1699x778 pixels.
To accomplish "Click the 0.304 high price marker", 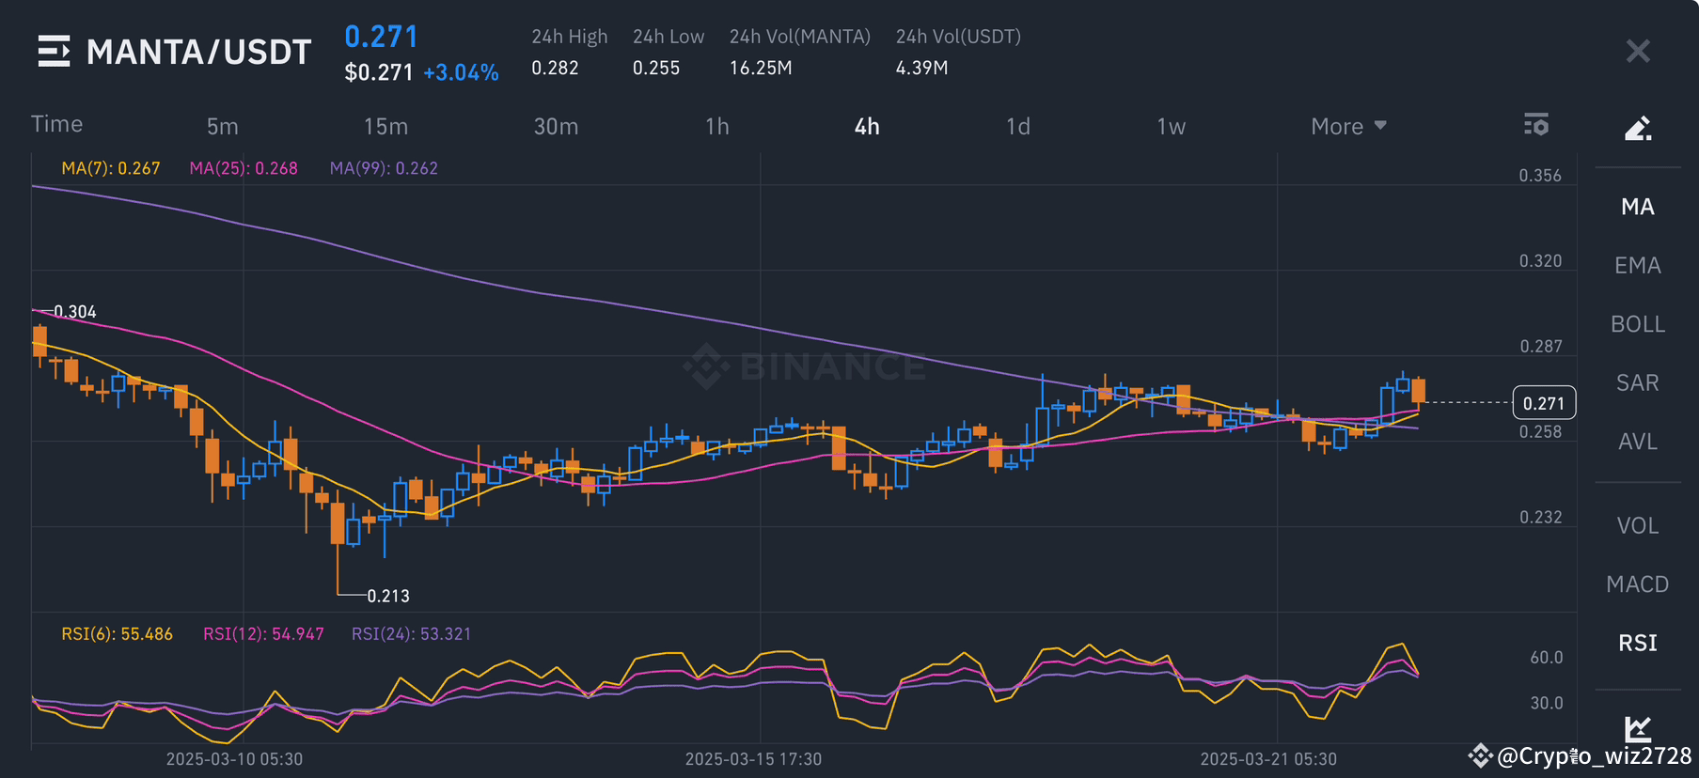I will click(75, 312).
